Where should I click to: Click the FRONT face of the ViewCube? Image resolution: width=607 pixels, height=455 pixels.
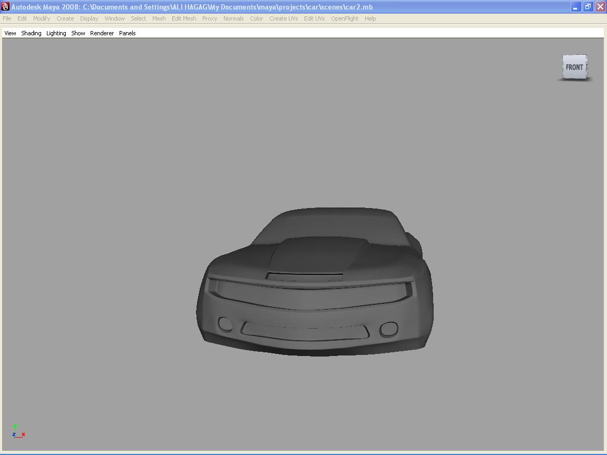tap(574, 67)
